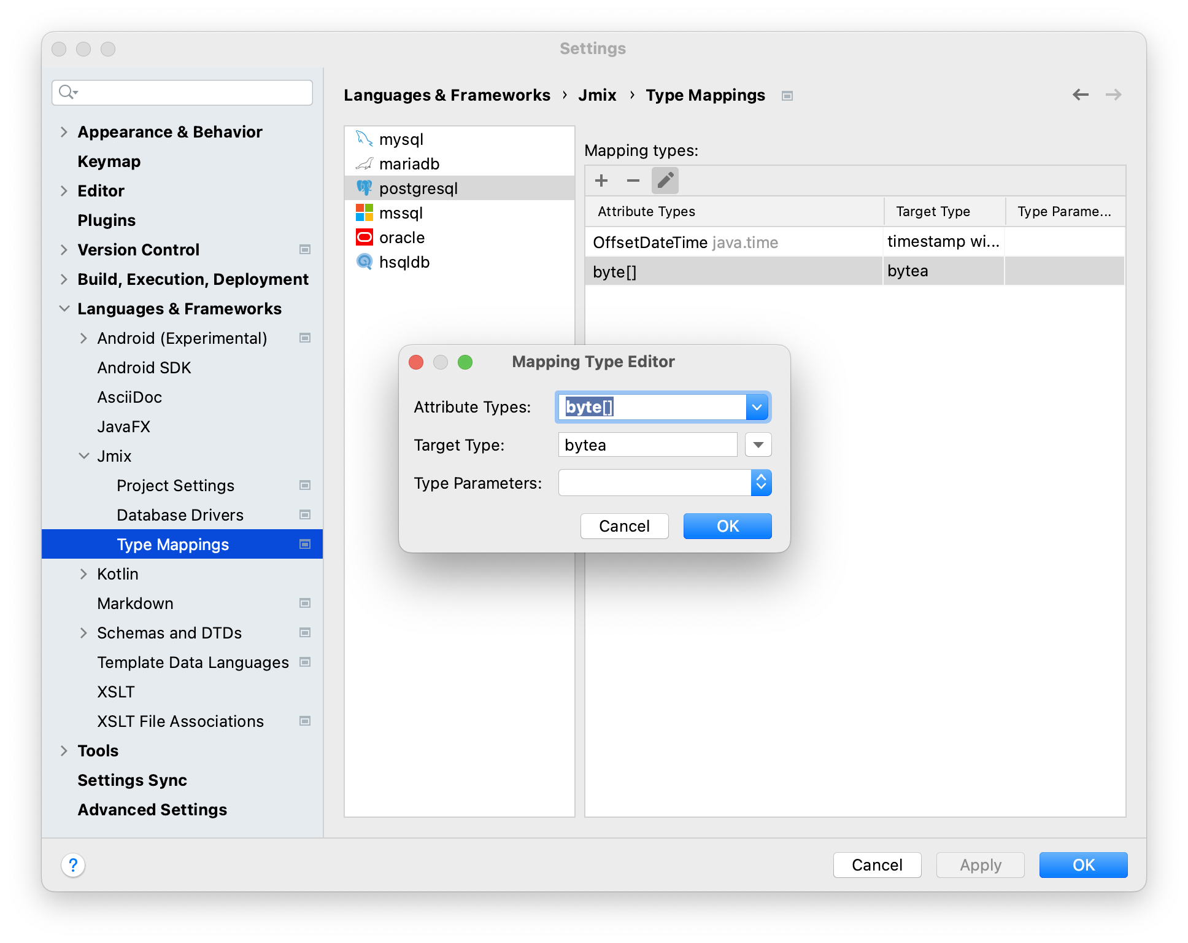Viewport: 1188px width, 943px height.
Task: Expand the Editor section
Action: click(x=64, y=191)
